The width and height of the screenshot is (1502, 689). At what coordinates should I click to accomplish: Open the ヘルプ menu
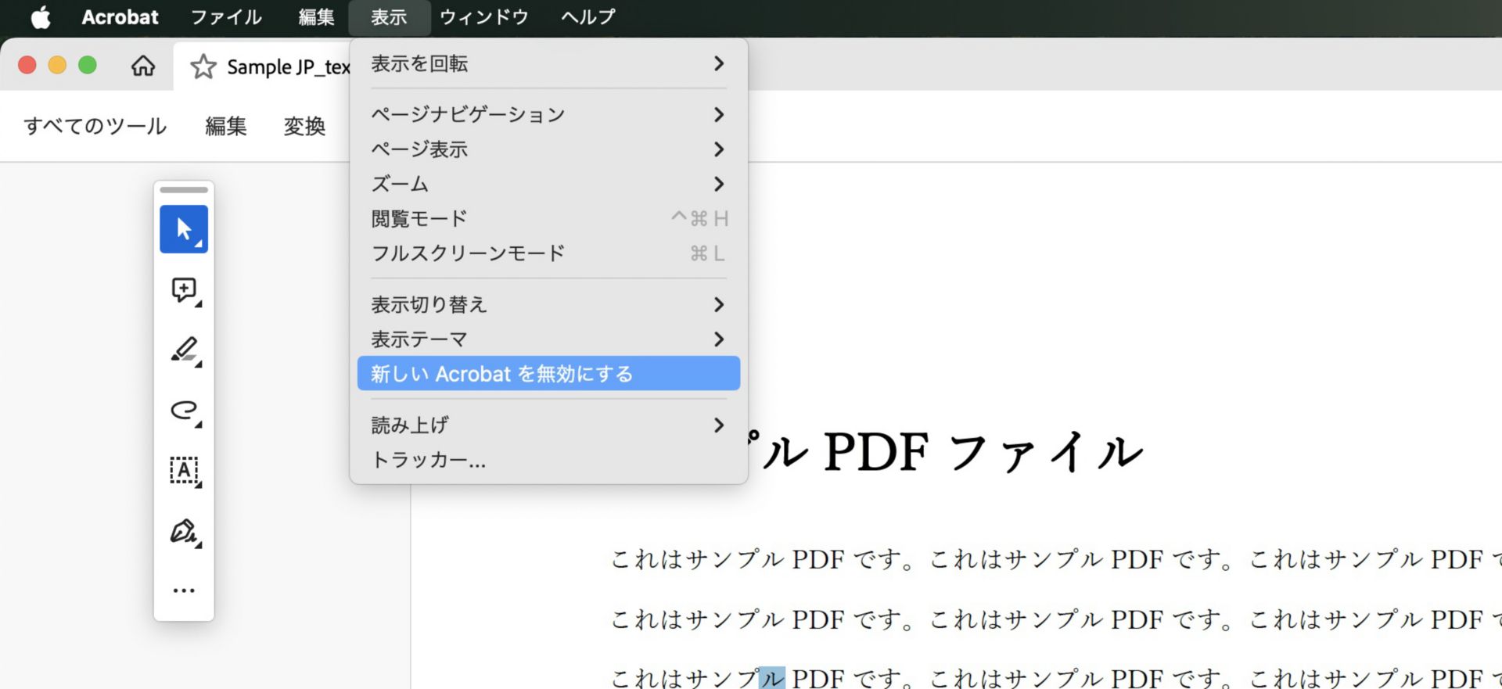[x=588, y=17]
